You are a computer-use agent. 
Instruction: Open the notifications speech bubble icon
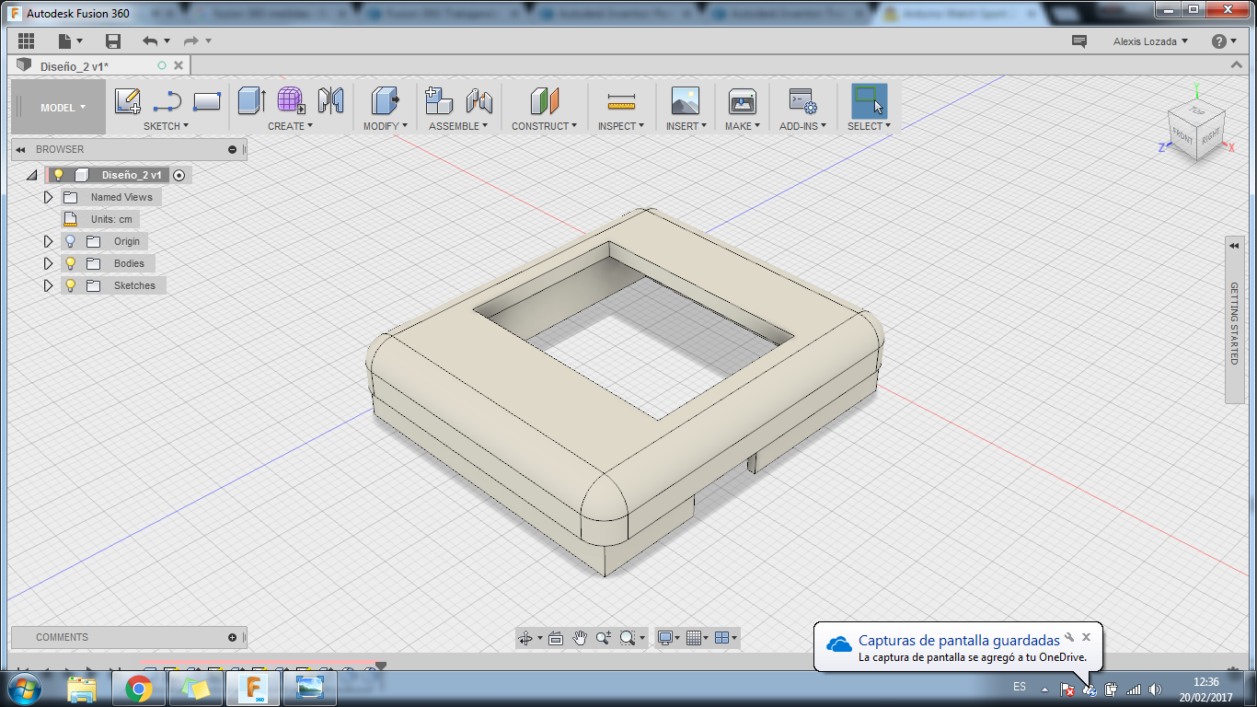pos(1079,41)
